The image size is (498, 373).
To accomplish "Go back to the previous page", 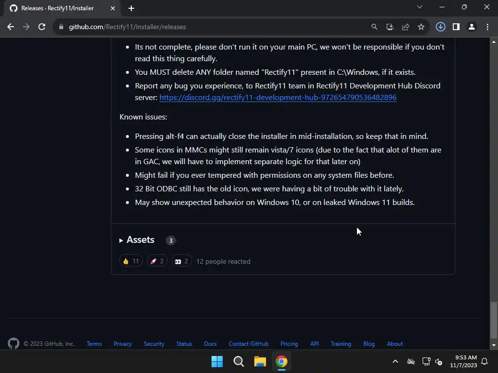I will pos(11,27).
